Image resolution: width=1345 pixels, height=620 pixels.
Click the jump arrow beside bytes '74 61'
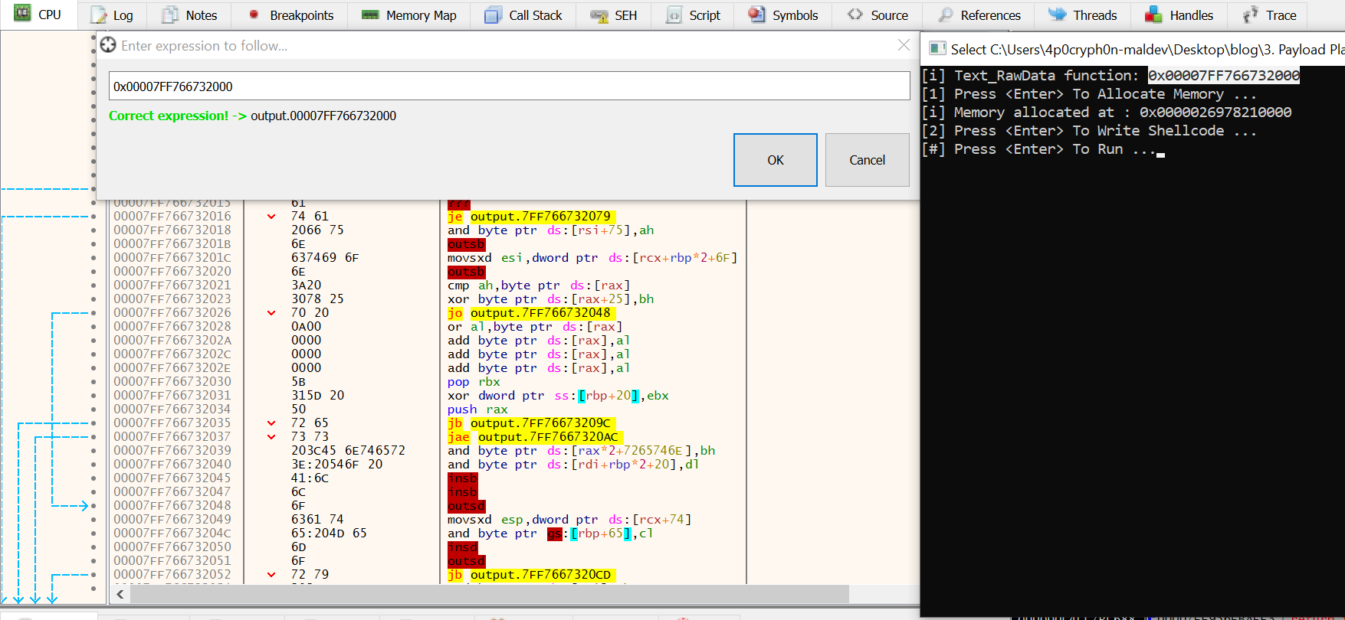coord(271,217)
